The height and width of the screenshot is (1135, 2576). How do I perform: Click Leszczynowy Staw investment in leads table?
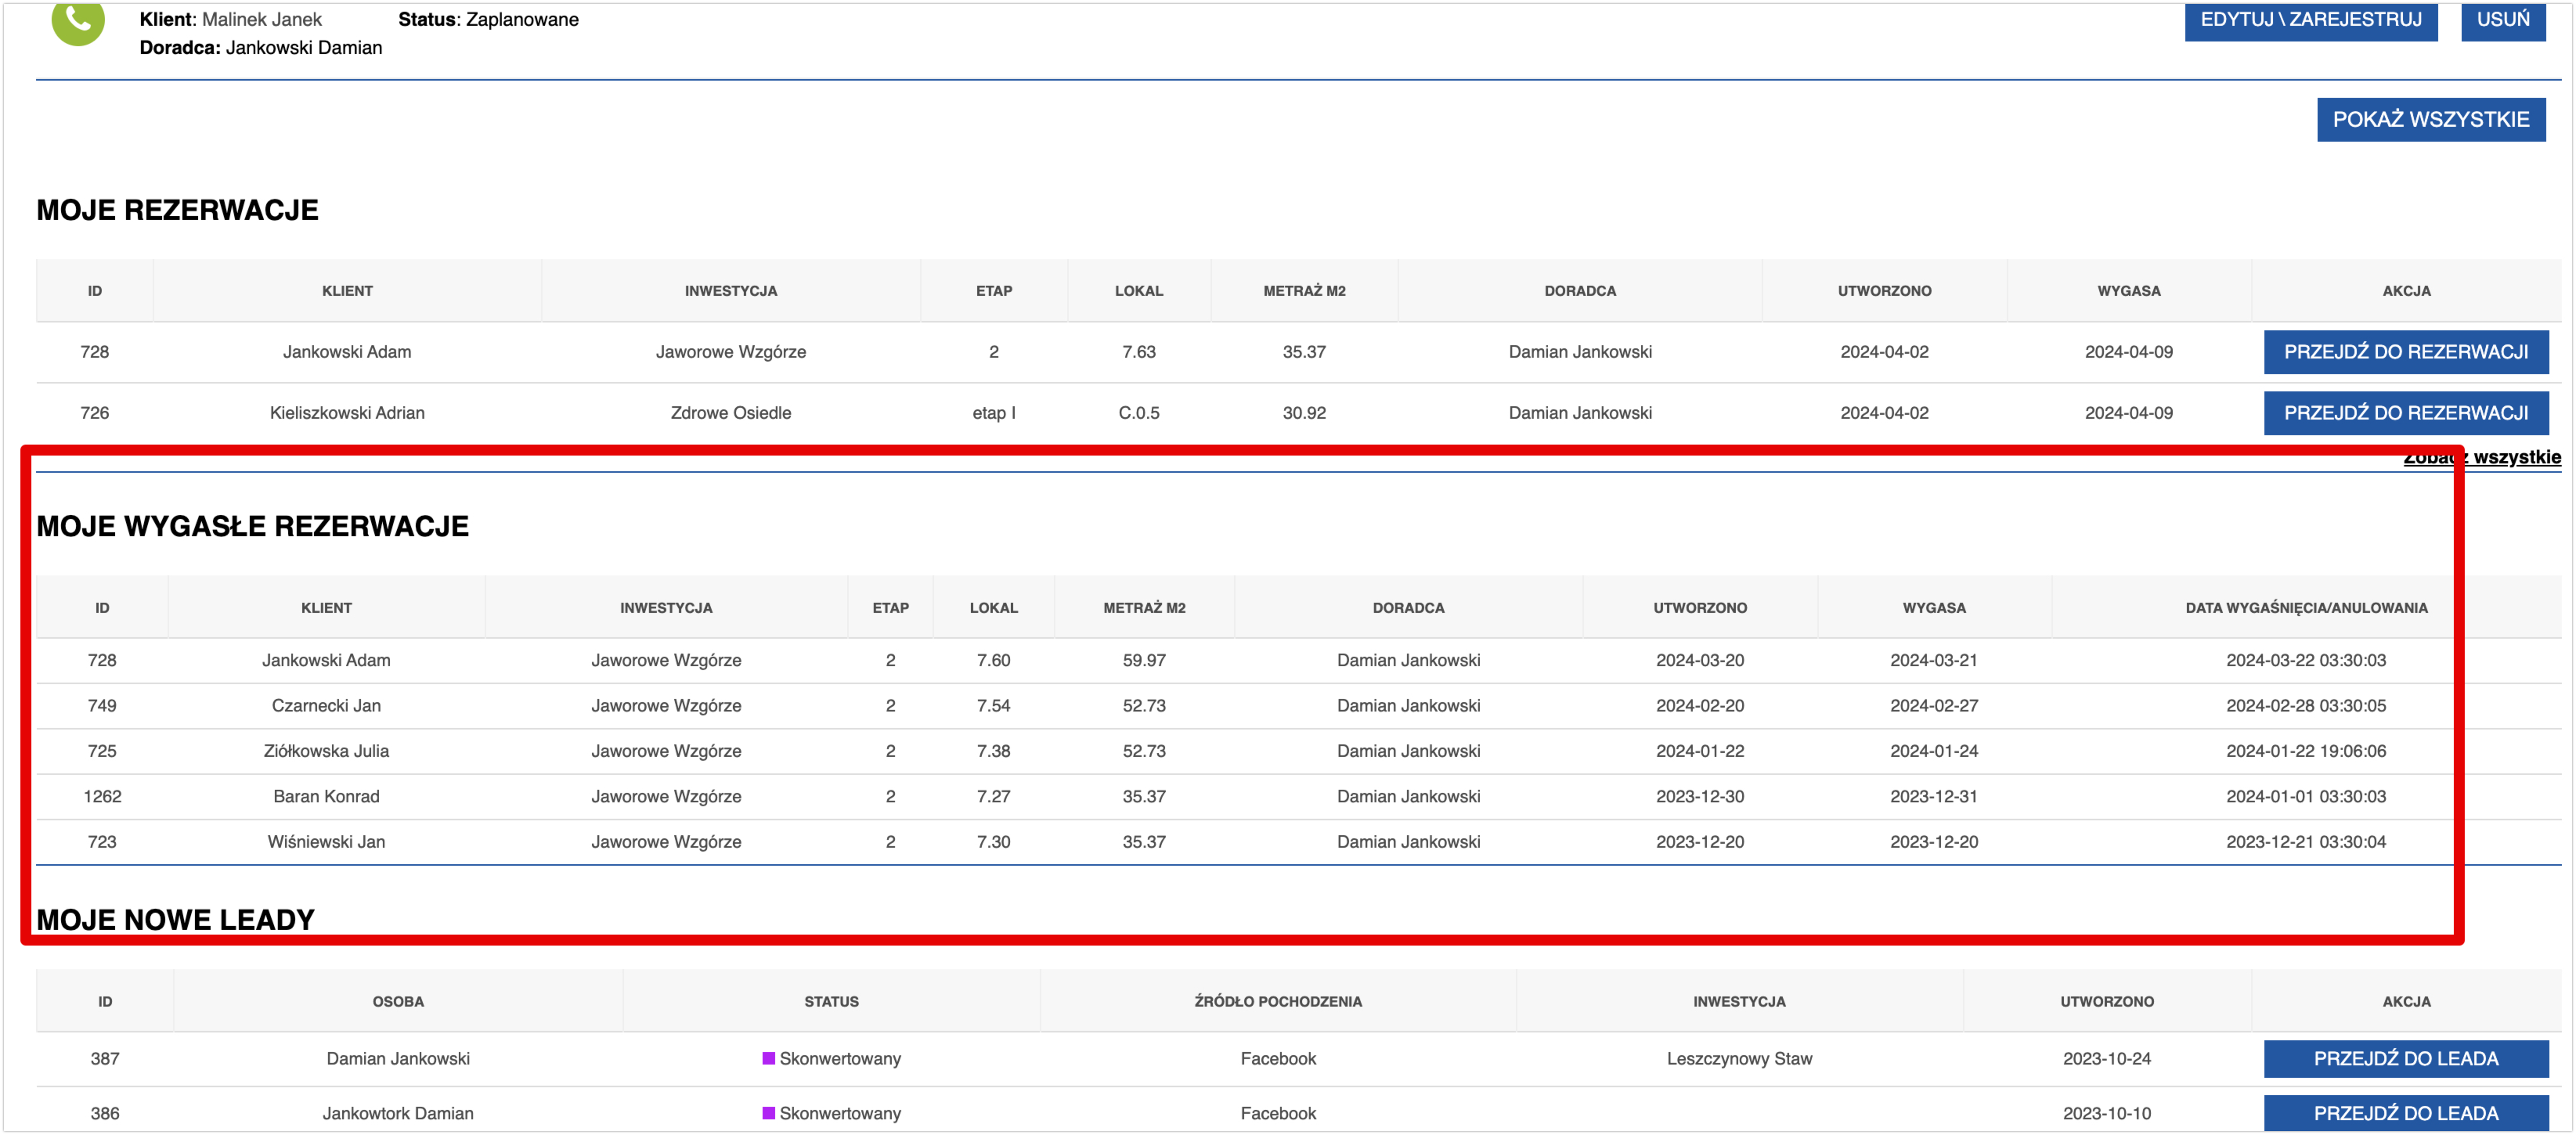pyautogui.click(x=1738, y=1058)
